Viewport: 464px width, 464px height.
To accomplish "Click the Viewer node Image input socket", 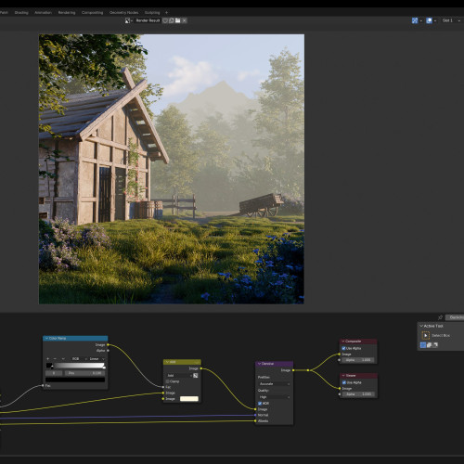I will 340,389.
